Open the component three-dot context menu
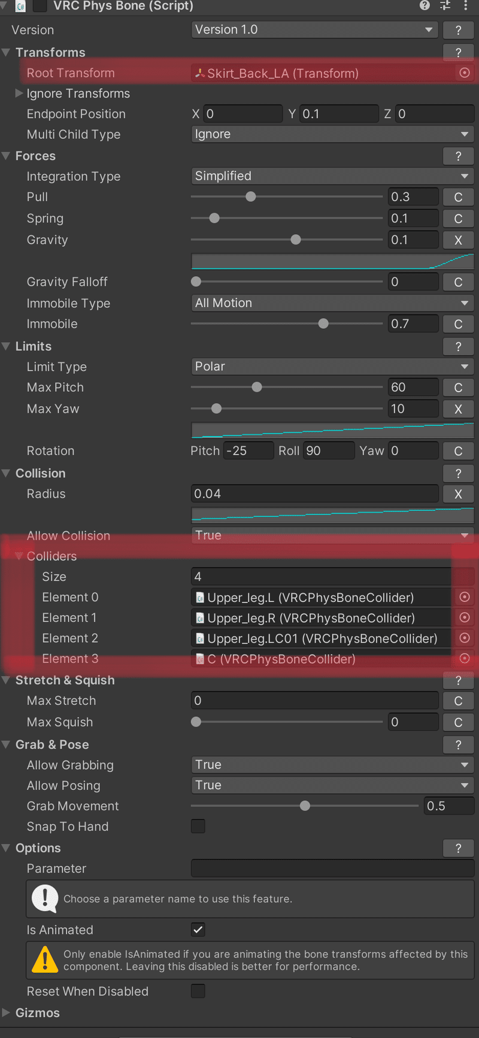Image resolution: width=479 pixels, height=1038 pixels. click(x=465, y=5)
